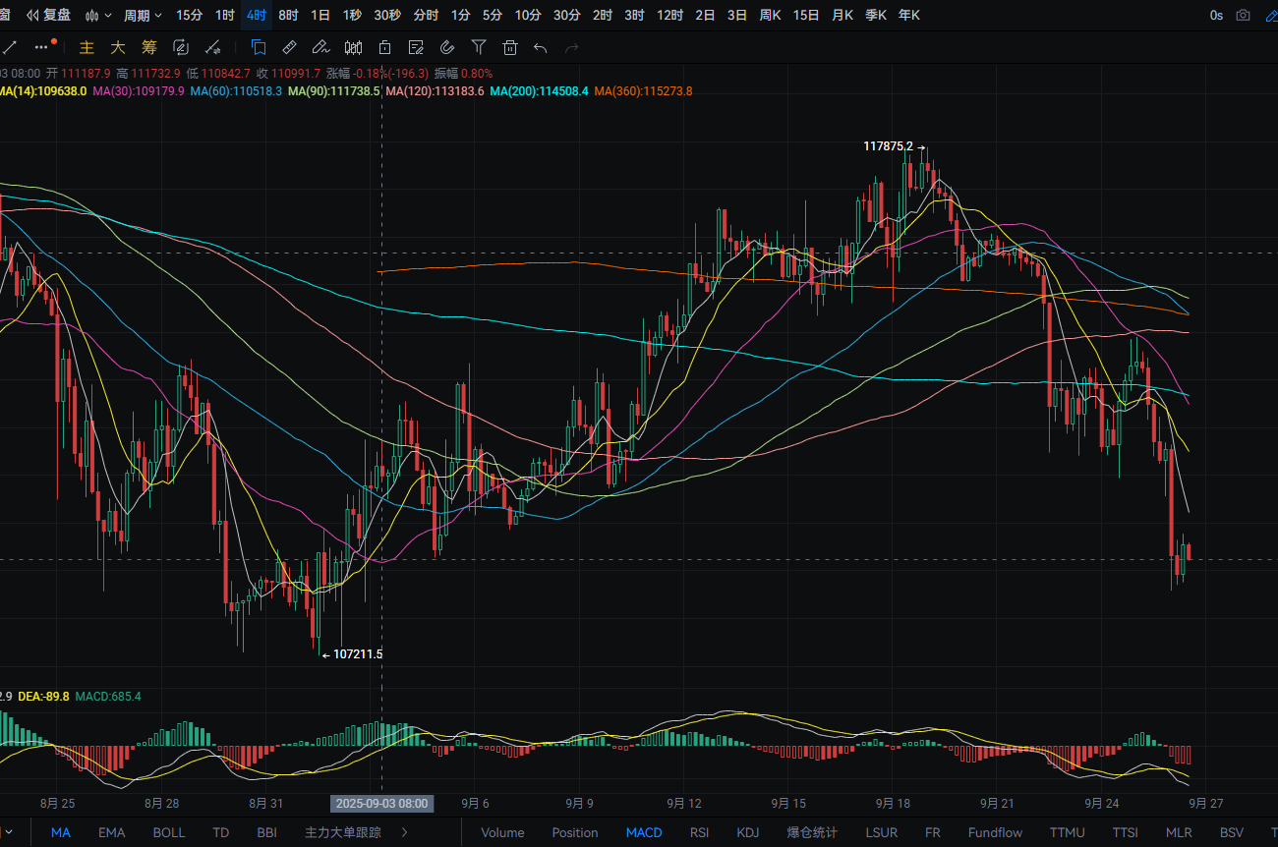Screen dimensions: 1278x847
Task: Switch sub-chart to MACD
Action: (644, 832)
